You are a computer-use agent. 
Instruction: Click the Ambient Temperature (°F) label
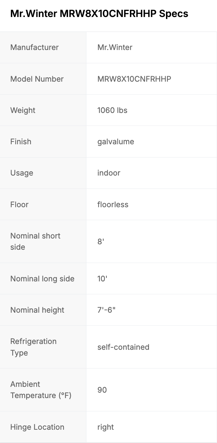click(41, 390)
